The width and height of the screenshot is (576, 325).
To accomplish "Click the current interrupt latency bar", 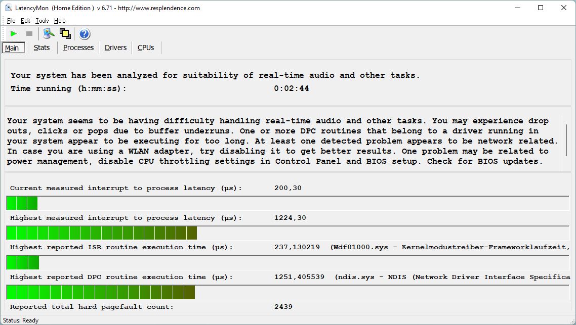I will click(287, 203).
